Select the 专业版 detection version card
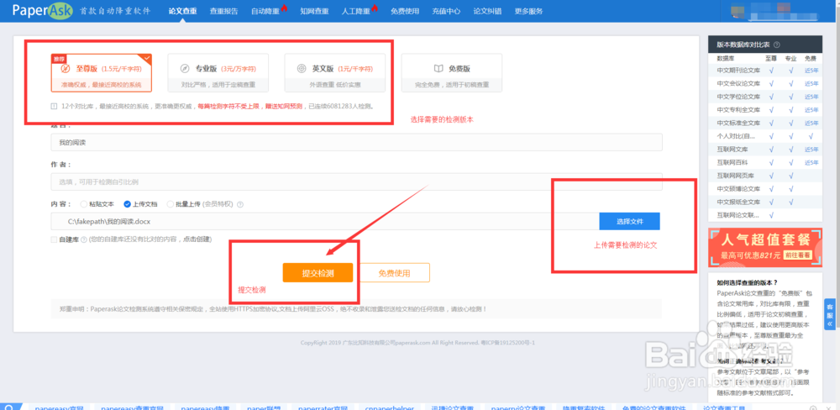This screenshot has width=840, height=410. point(218,73)
